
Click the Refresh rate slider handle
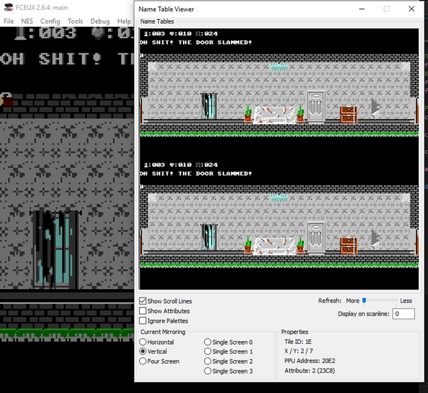point(364,301)
